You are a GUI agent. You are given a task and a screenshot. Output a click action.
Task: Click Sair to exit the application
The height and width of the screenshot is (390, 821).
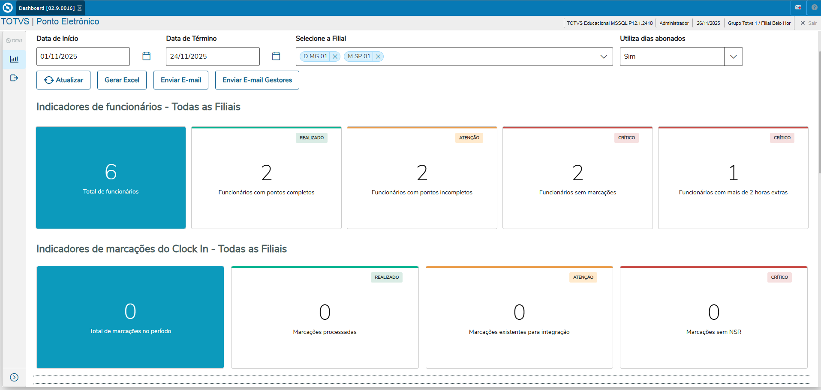tap(808, 23)
